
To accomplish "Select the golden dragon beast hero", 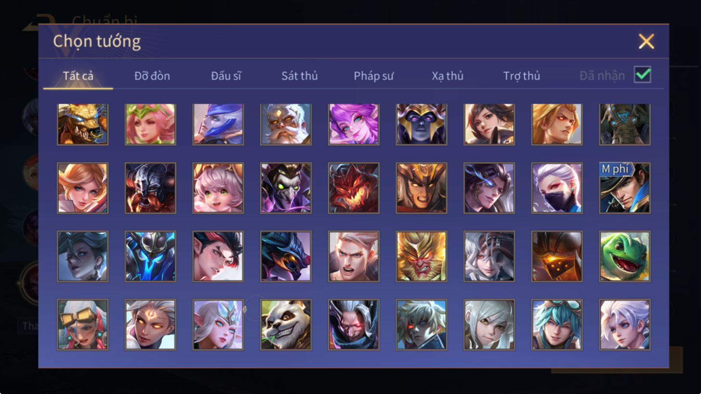I will coord(83,124).
